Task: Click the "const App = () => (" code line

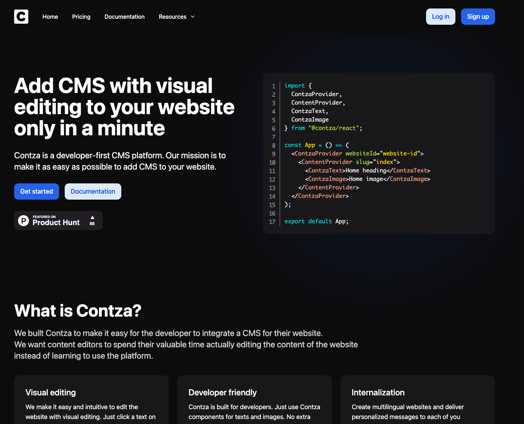Action: (317, 145)
